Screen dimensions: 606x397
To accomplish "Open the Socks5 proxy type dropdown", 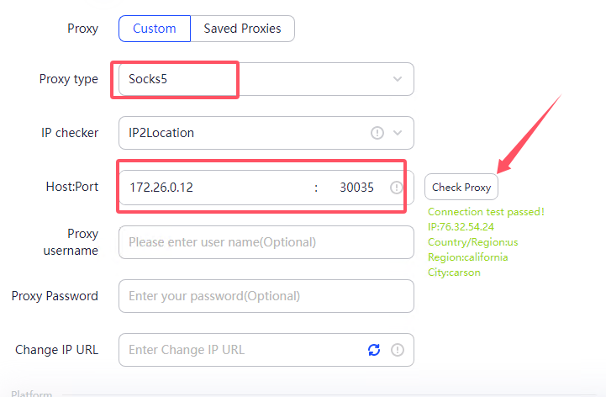I will pos(252,79).
